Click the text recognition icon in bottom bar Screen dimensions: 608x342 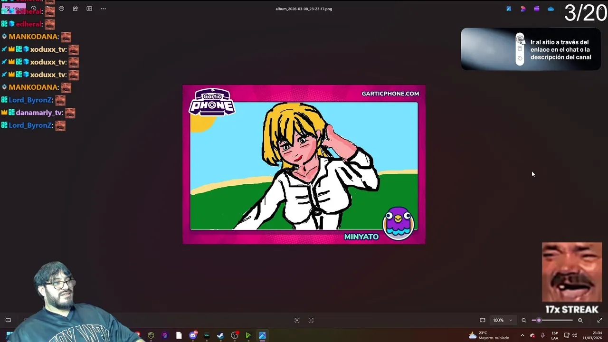[311, 320]
